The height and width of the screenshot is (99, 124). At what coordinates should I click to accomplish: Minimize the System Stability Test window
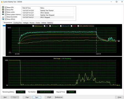111,2
